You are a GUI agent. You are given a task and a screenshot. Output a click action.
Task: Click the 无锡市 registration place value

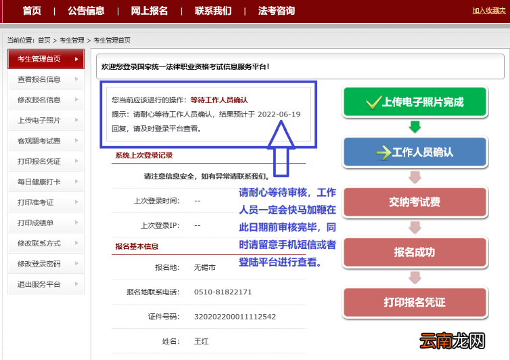click(205, 267)
